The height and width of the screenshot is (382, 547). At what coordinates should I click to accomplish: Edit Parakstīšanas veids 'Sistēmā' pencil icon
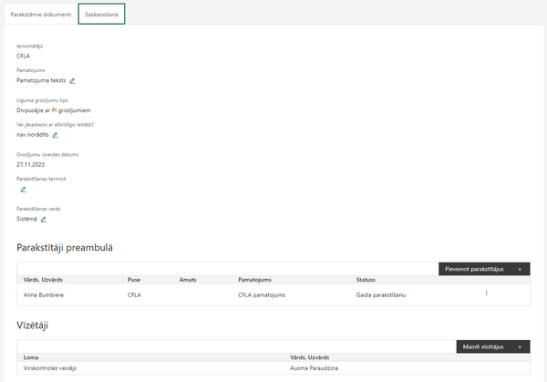click(43, 220)
